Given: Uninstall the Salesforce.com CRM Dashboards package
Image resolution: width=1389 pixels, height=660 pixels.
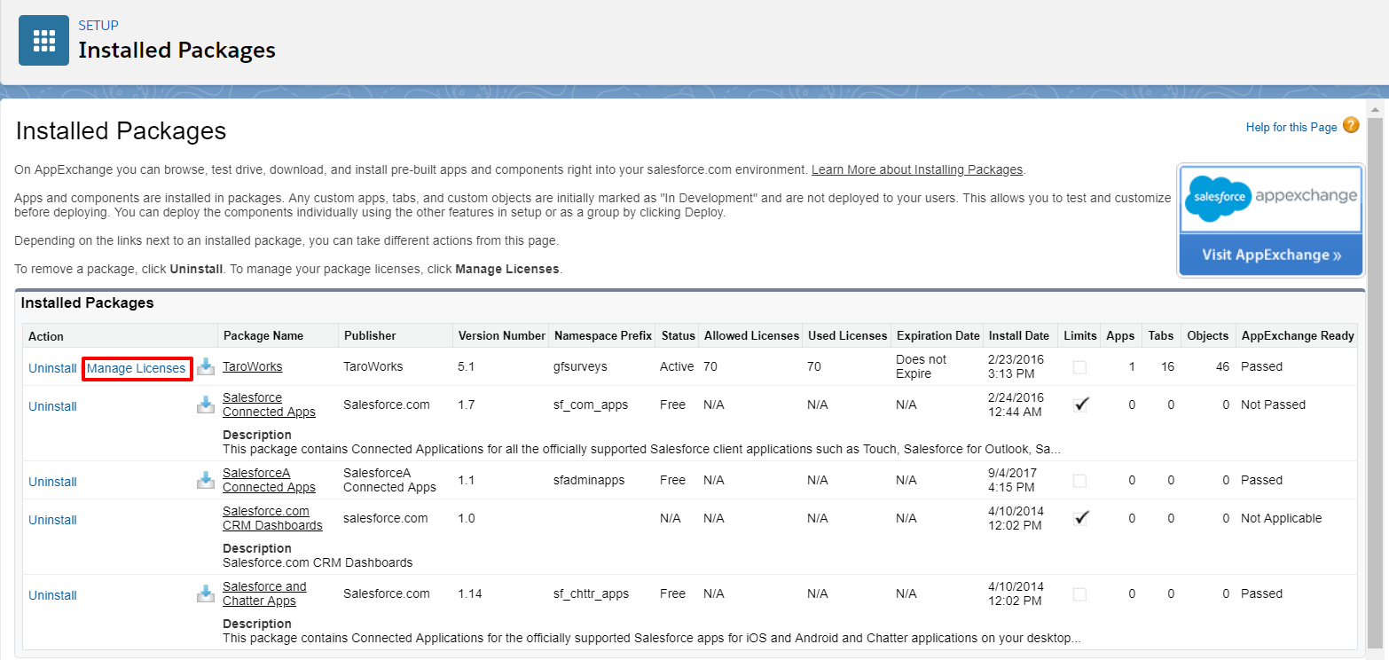Looking at the screenshot, I should click(52, 520).
